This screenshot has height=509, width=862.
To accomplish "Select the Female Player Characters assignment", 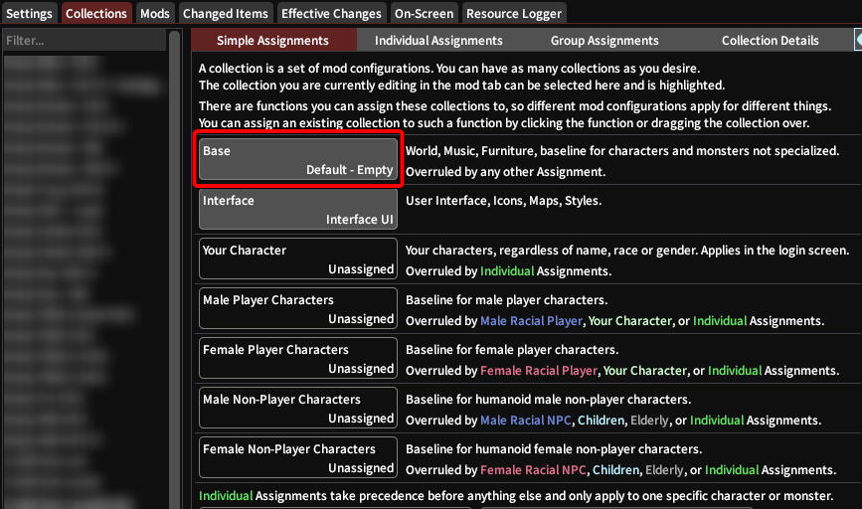I will pos(298,358).
